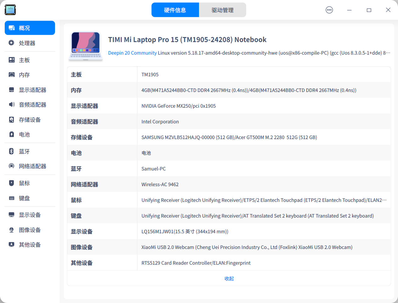Click the XiaoMi USB 2.0 Webcam value
398x303 pixels.
click(247, 247)
